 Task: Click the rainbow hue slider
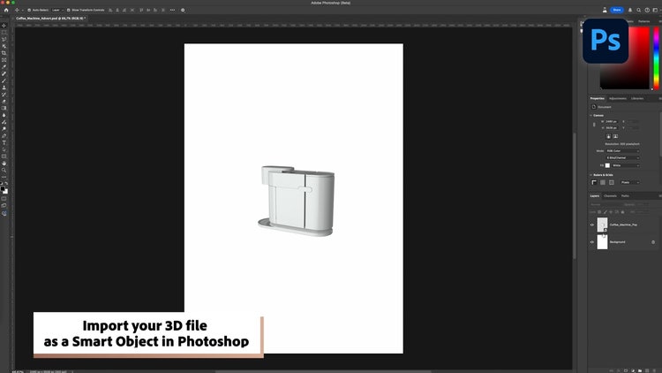(x=656, y=58)
